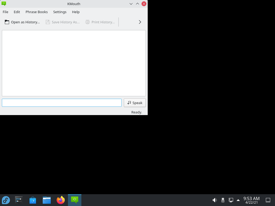
Task: Click the KMouth title bar app icon
Action: click(4, 4)
